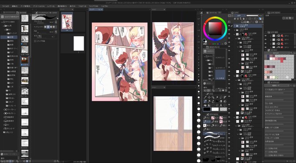Screen dimensions: 296x163
Task: Expand the selected top folder layer
Action: pos(235,26)
